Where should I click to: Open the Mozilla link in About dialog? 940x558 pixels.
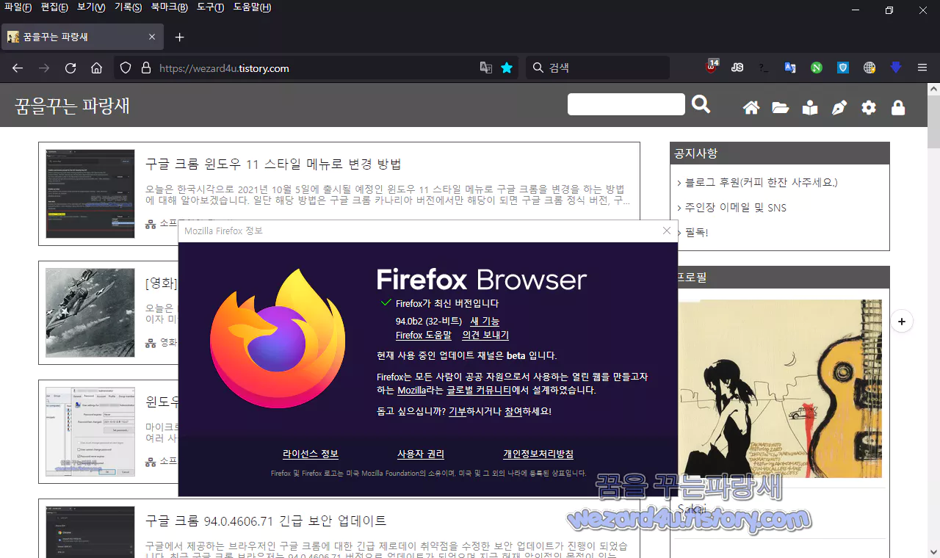pyautogui.click(x=411, y=391)
